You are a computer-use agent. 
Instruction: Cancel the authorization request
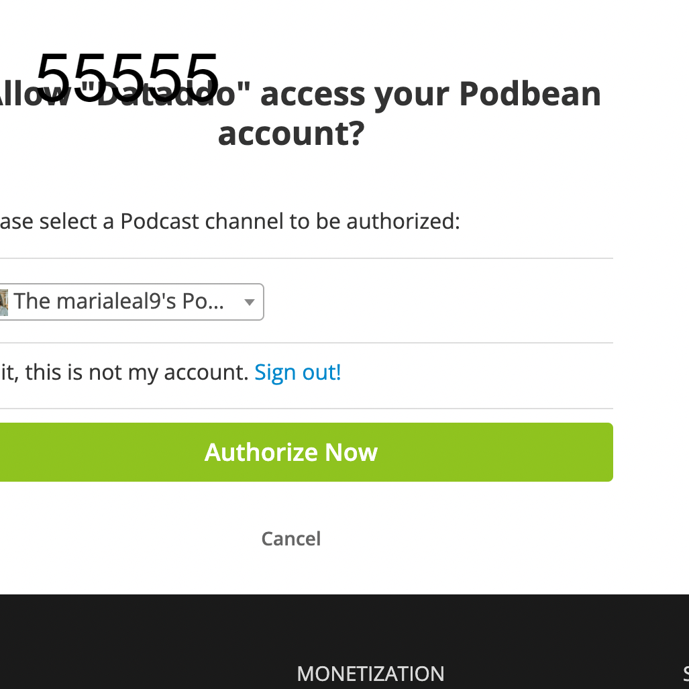(290, 539)
